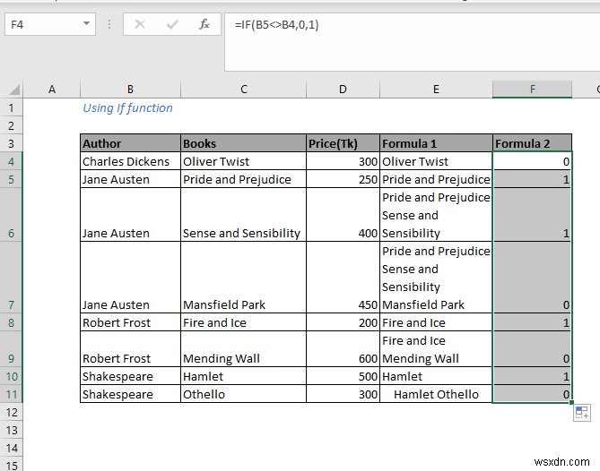Select column A header
Image resolution: width=600 pixels, height=471 pixels.
52,90
